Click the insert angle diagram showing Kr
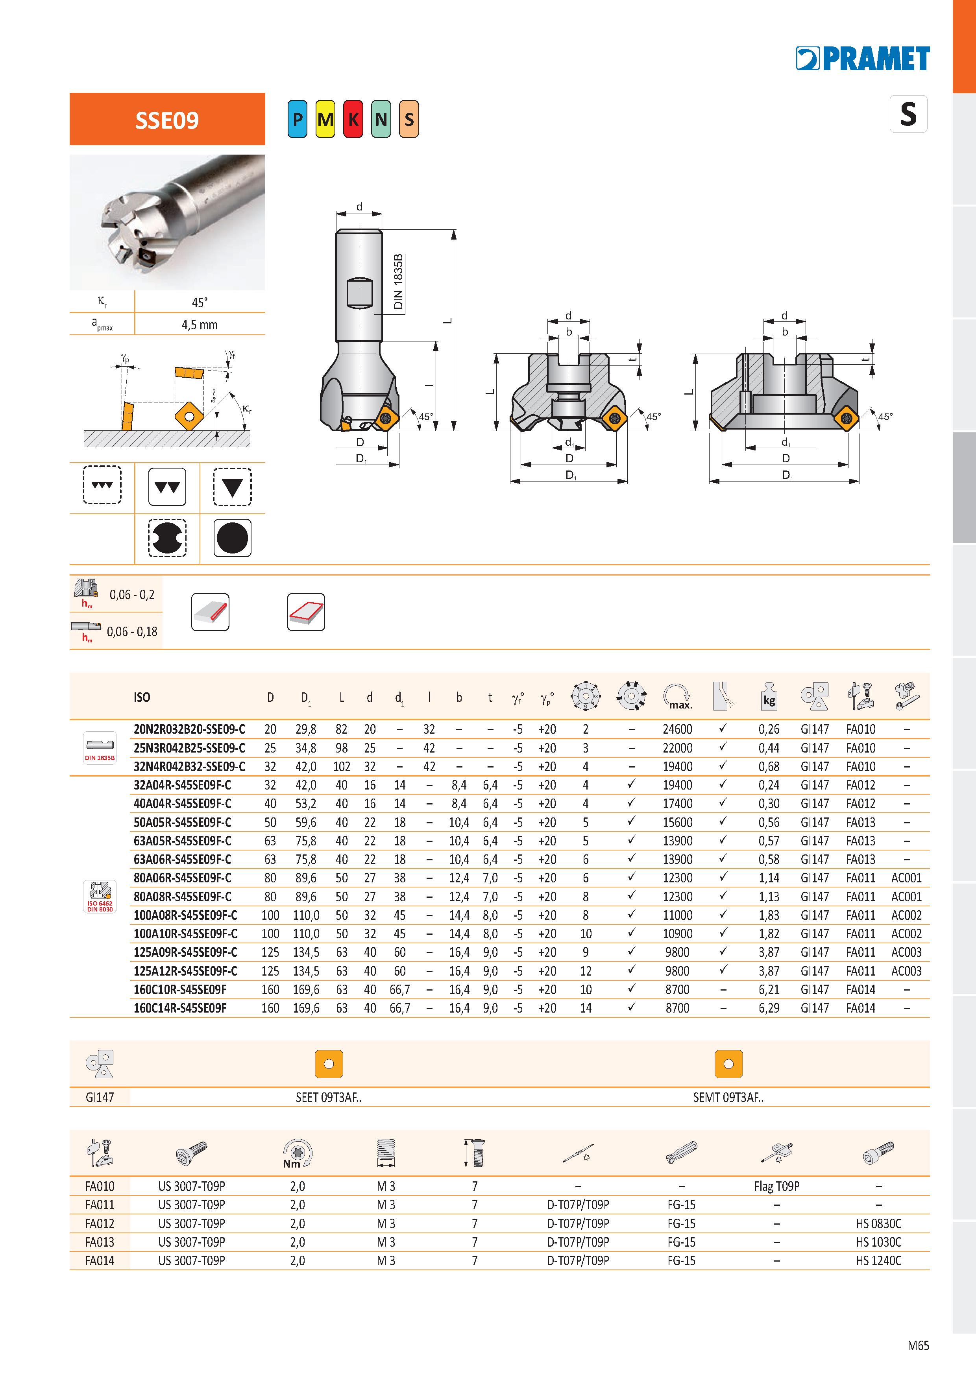 pos(167,399)
